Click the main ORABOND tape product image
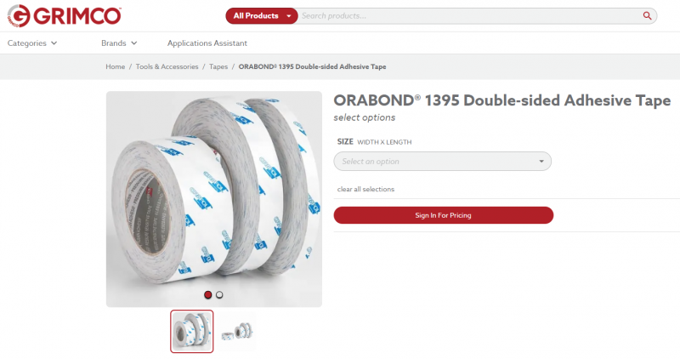Screen dimensions: 680x359 point(214,199)
